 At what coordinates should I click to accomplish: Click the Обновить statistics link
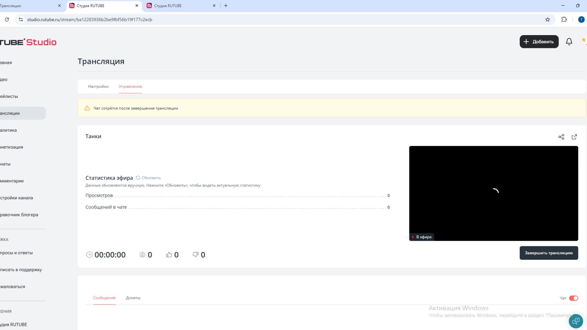(x=151, y=178)
